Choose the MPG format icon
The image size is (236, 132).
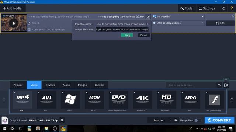(x=191, y=99)
